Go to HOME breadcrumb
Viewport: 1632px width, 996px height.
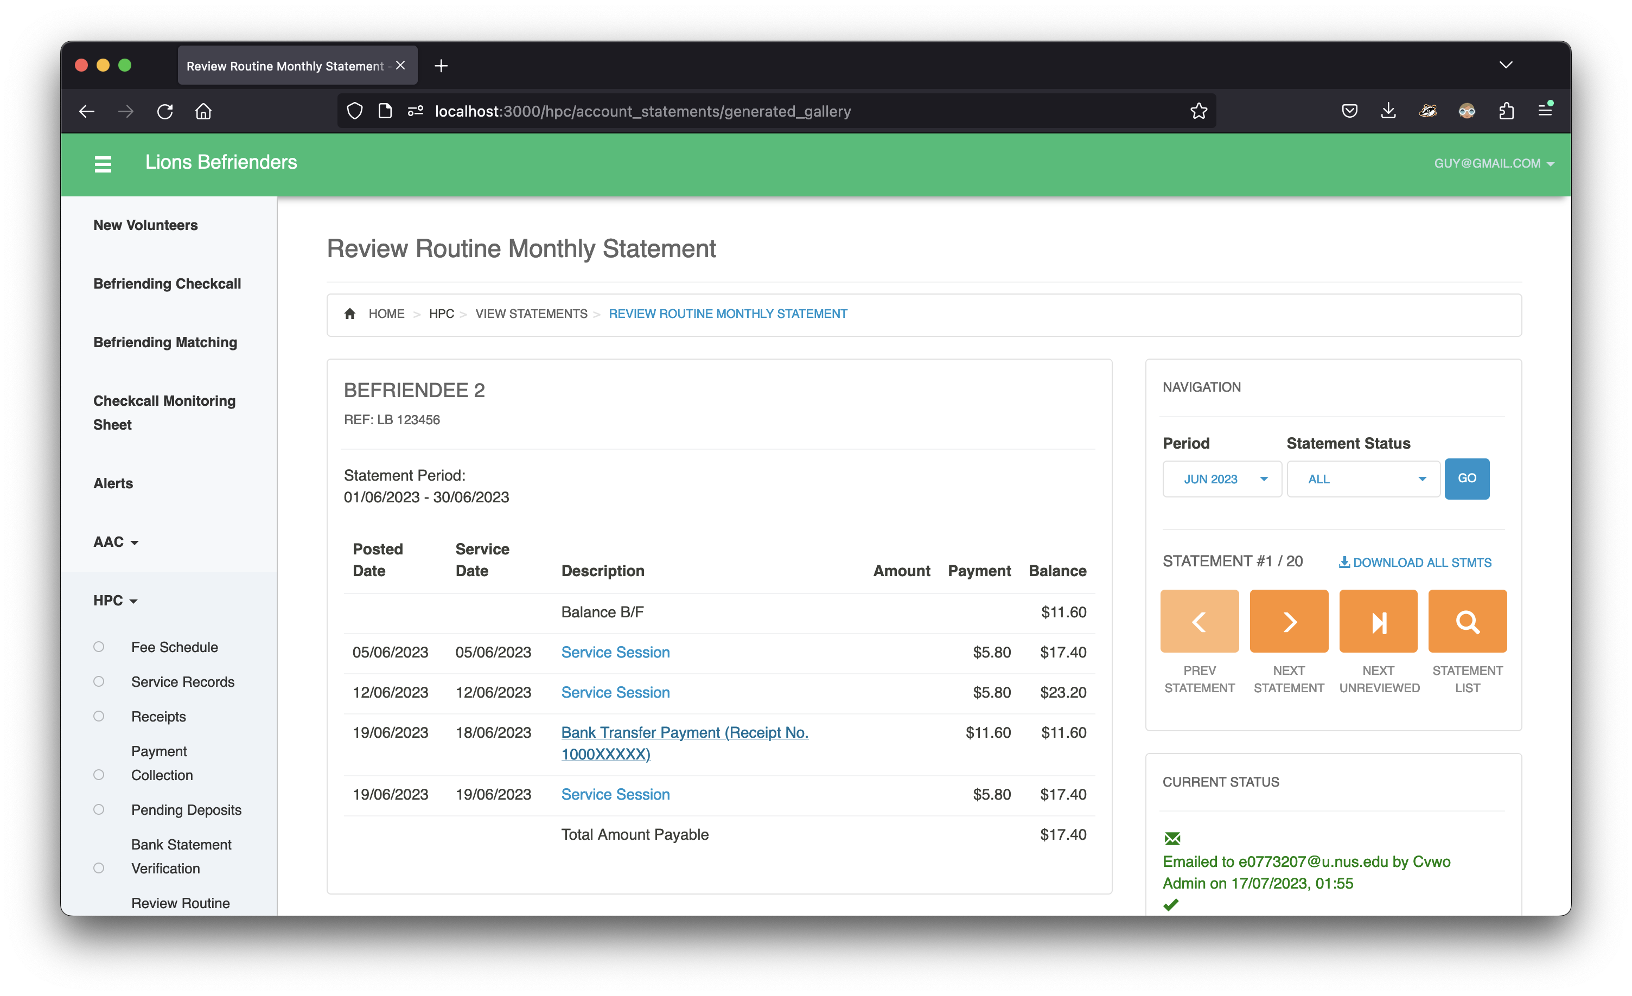click(386, 313)
